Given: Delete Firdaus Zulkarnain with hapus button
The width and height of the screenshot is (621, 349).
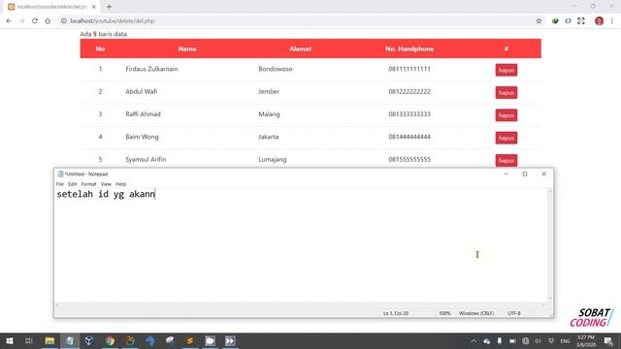Looking at the screenshot, I should (x=507, y=70).
